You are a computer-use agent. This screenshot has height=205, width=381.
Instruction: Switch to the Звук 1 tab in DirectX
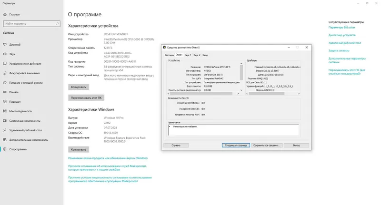(x=188, y=55)
